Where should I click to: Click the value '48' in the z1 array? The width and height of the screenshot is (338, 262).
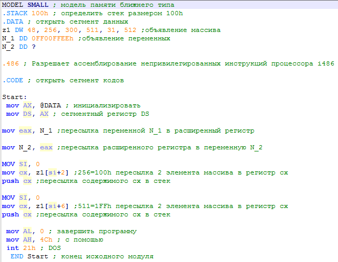point(32,30)
